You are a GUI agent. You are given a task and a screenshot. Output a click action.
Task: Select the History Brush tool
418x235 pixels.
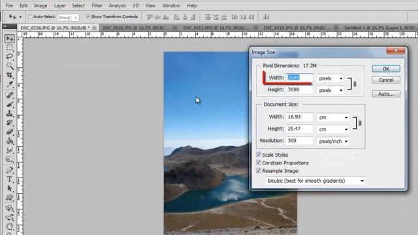tap(10, 123)
